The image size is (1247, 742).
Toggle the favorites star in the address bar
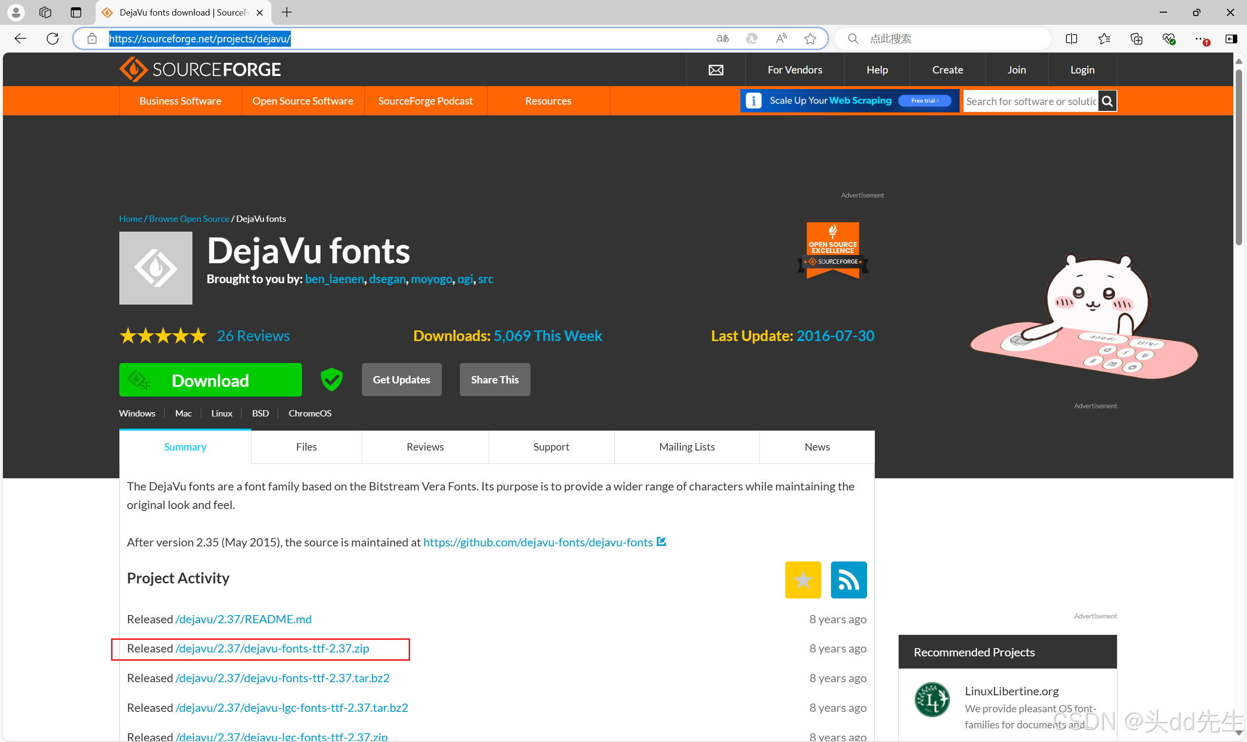click(810, 38)
